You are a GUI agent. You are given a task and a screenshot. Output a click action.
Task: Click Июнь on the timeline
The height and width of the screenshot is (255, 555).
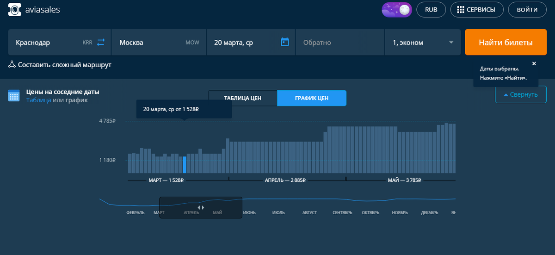pyautogui.click(x=249, y=213)
